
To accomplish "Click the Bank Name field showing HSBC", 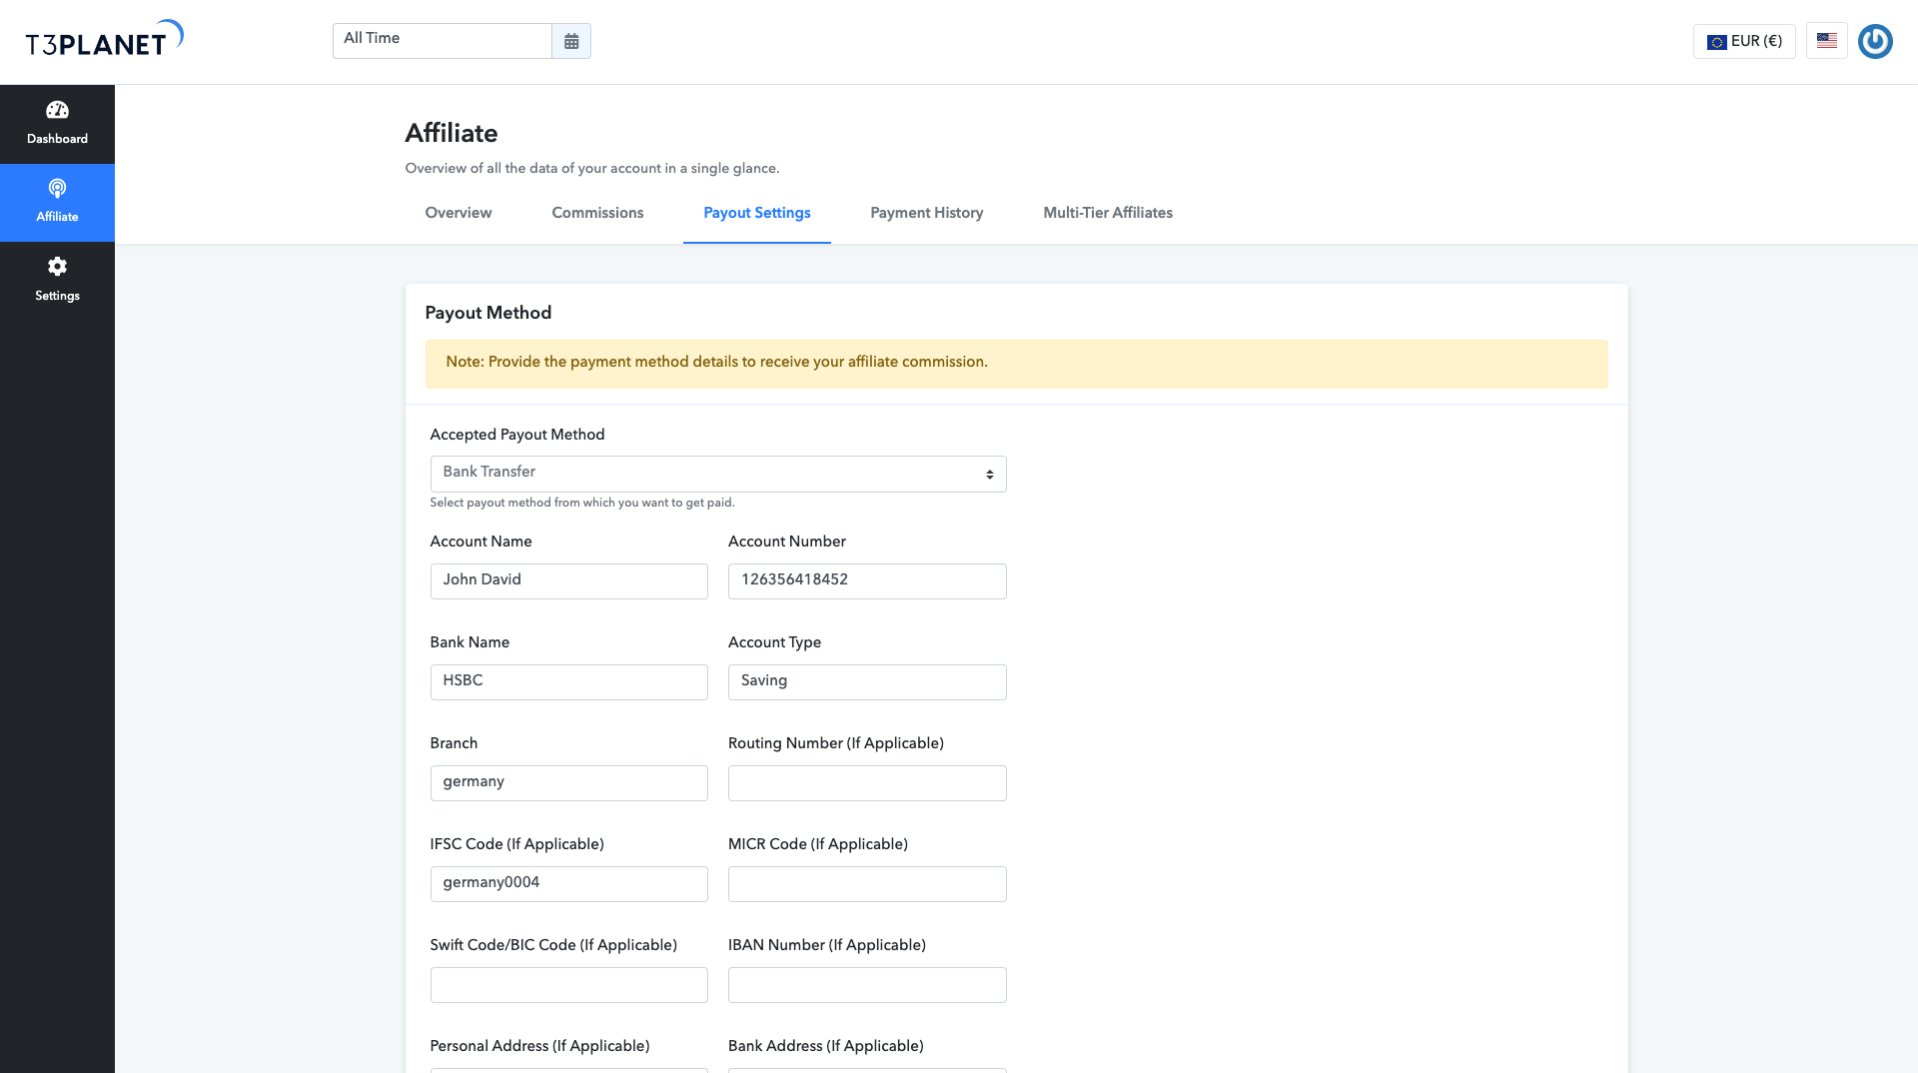I will (x=567, y=681).
